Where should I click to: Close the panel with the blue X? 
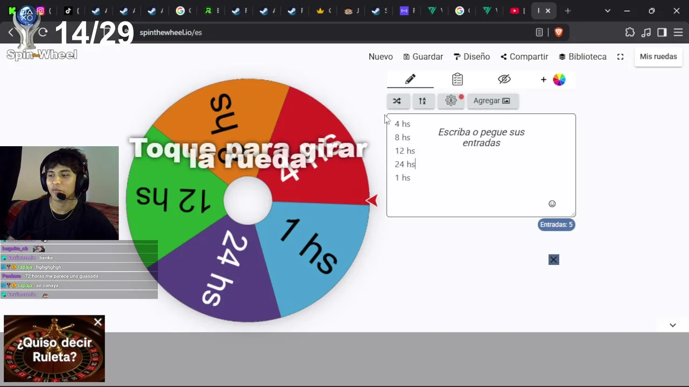pos(554,260)
